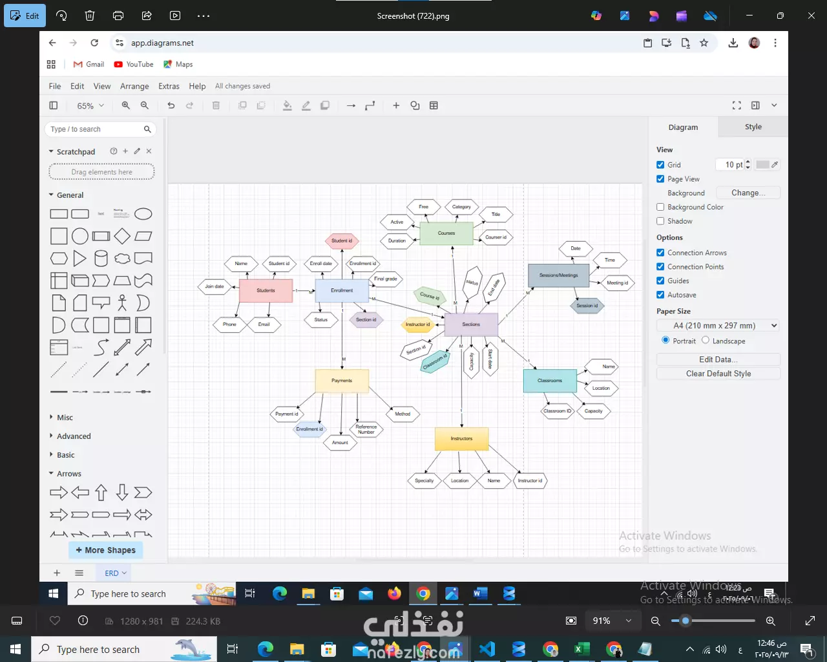This screenshot has height=662, width=827.
Task: Click the More Shapes button
Action: coord(106,550)
